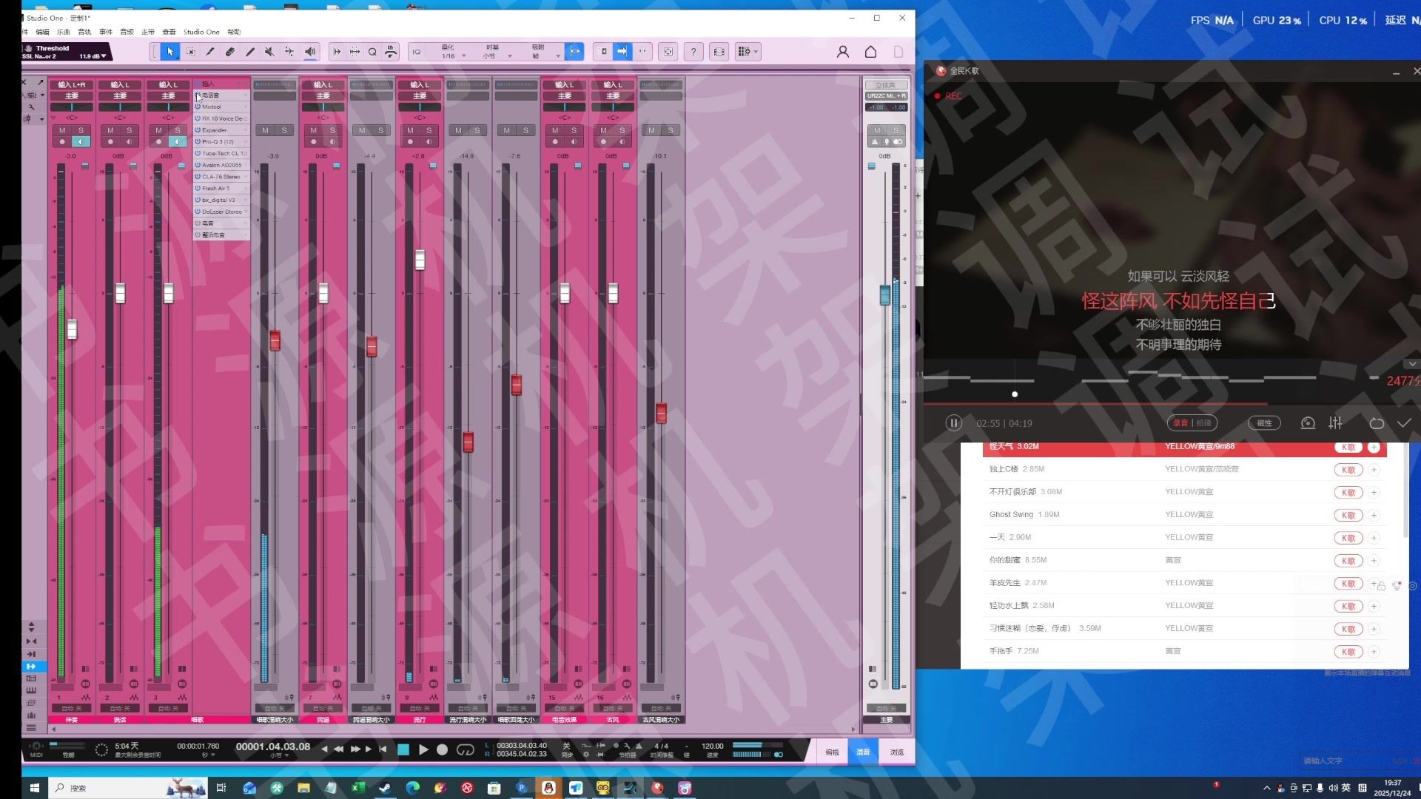Mute the 唱歌混响大小 FX channel

click(266, 130)
